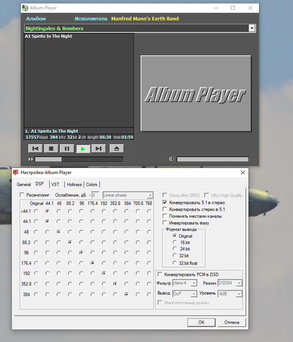
Task: Skip to previous track button
Action: coord(36,148)
